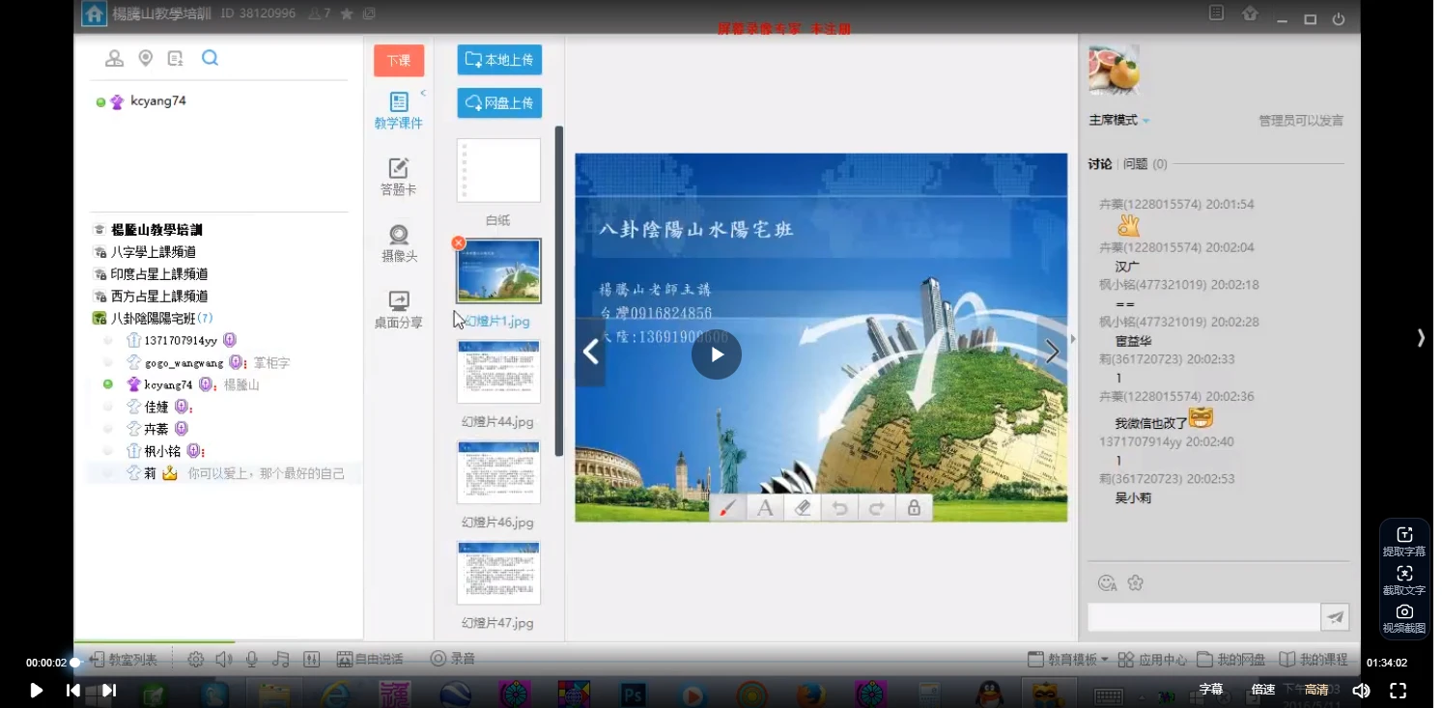This screenshot has height=708, width=1442.
Task: Expand the player side panel chevron at right edge
Action: pyautogui.click(x=1421, y=337)
